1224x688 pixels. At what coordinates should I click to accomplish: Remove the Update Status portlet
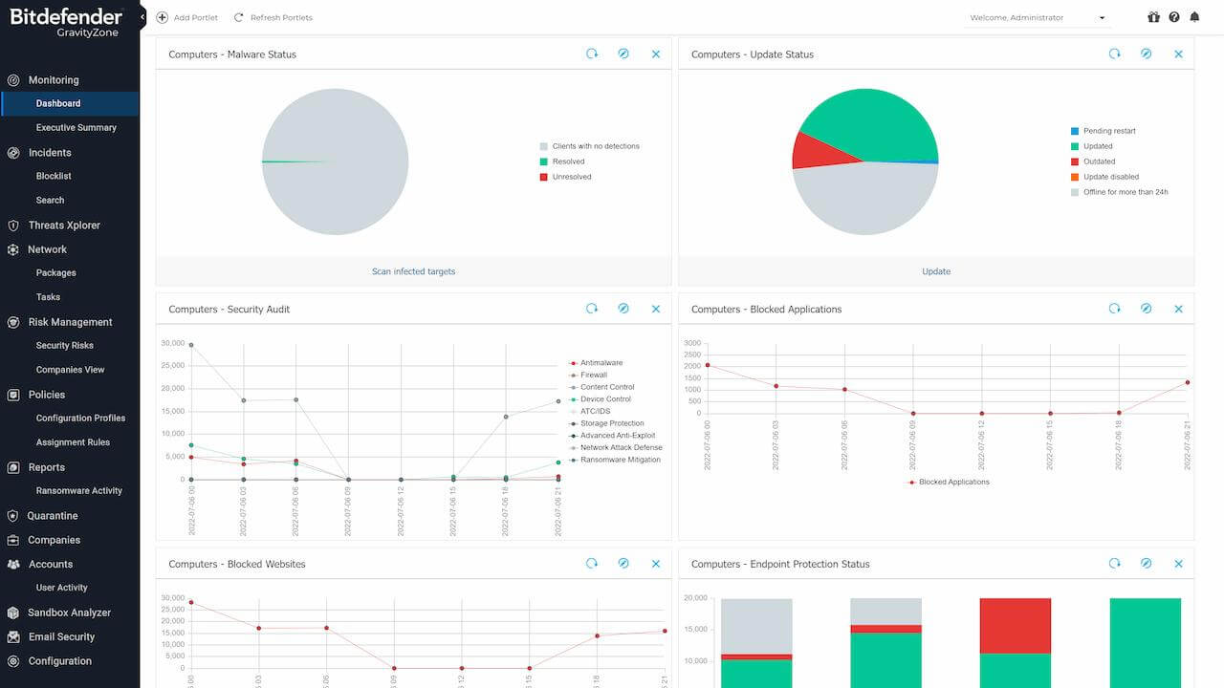[x=1179, y=54]
